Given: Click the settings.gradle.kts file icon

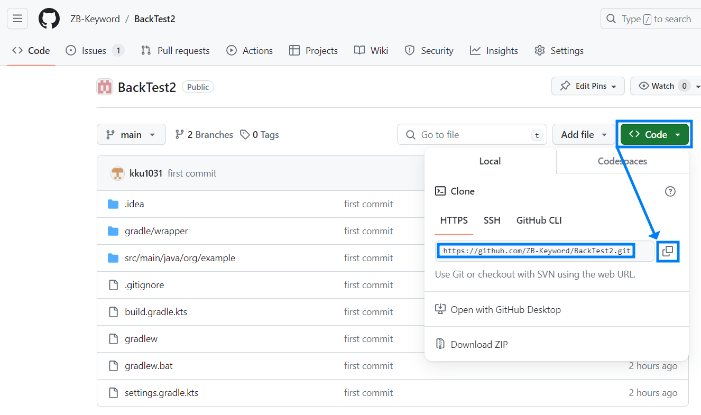Looking at the screenshot, I should coord(113,393).
